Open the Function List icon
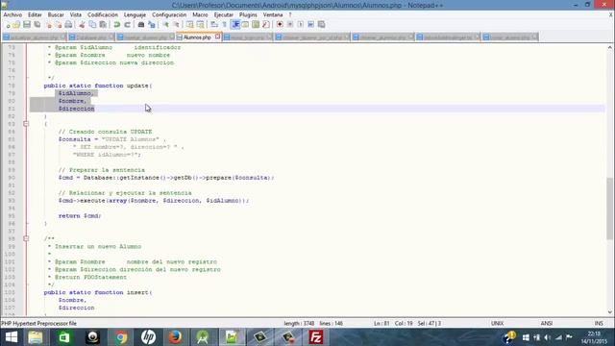This screenshot has height=346, width=615. tap(266, 25)
